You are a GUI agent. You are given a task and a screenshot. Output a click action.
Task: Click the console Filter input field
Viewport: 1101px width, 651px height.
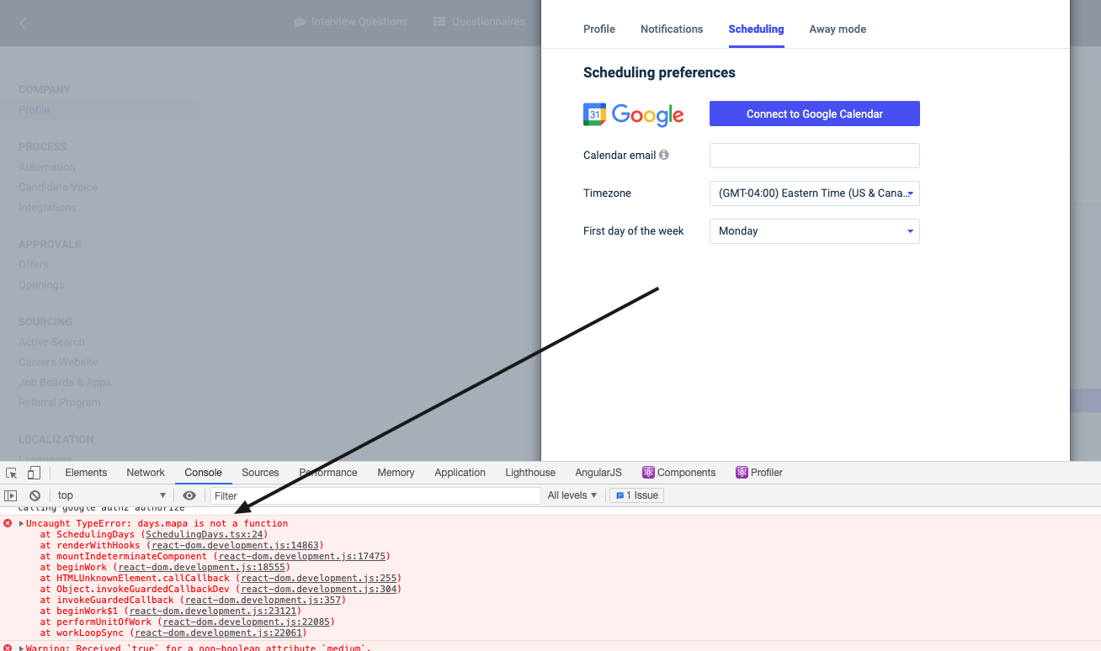point(375,495)
